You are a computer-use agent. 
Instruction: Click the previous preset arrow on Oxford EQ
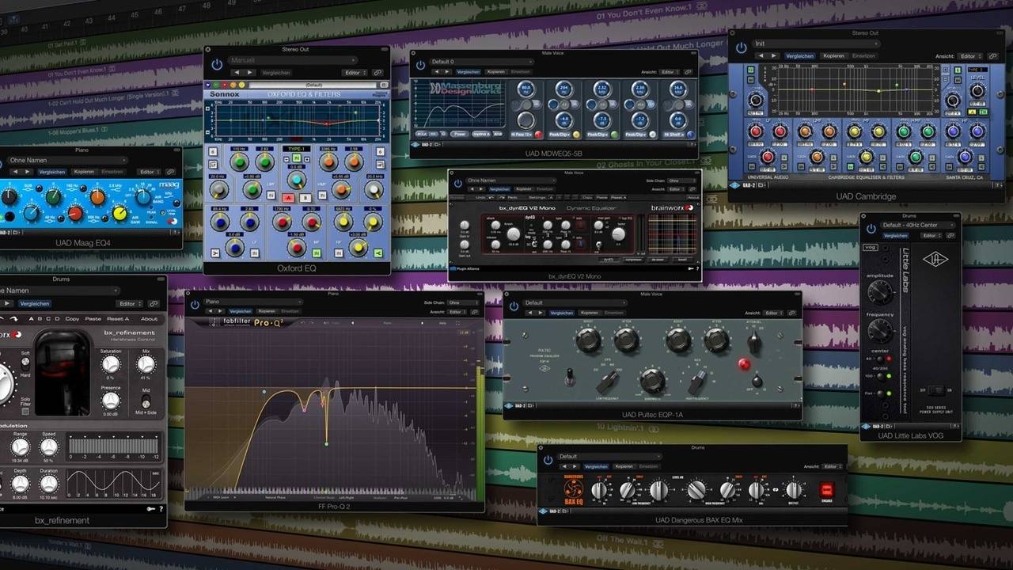(236, 73)
